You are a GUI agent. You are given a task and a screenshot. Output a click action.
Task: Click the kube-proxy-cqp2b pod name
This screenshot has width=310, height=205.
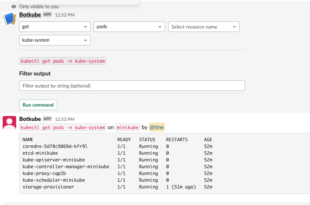click(x=44, y=173)
